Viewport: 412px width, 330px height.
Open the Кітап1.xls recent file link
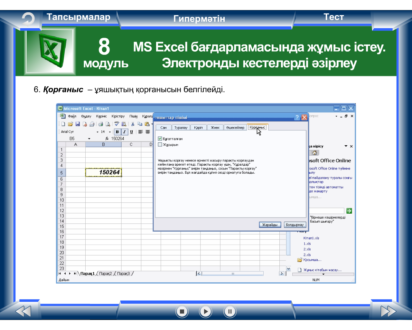(x=311, y=238)
